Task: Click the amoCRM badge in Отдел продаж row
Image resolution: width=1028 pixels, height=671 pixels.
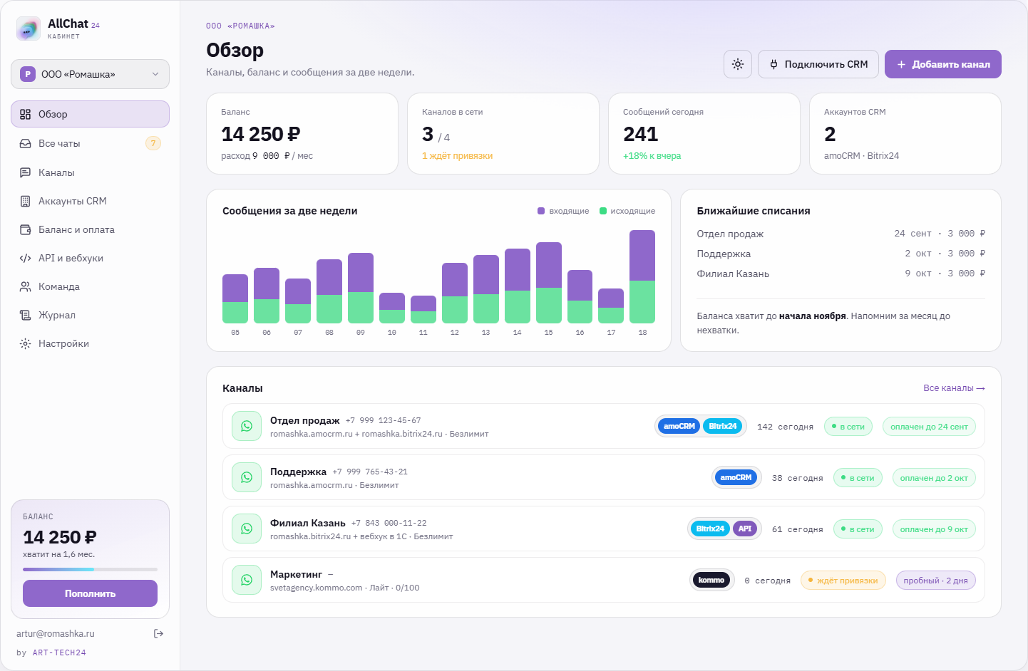Action: point(679,426)
